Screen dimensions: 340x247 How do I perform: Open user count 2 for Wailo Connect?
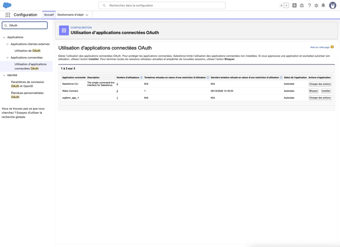[117, 91]
